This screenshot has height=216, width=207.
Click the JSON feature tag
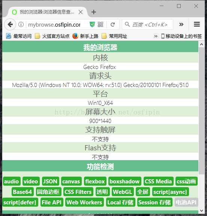tap(51, 181)
